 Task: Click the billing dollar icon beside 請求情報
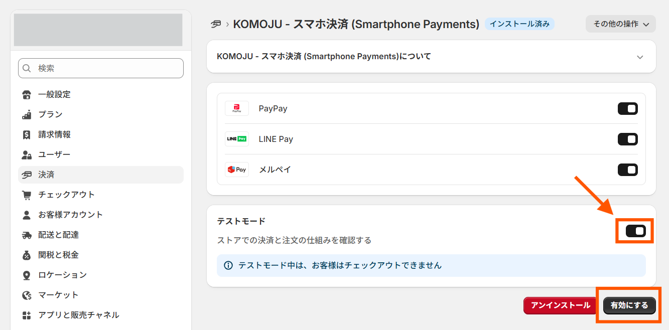tap(27, 135)
